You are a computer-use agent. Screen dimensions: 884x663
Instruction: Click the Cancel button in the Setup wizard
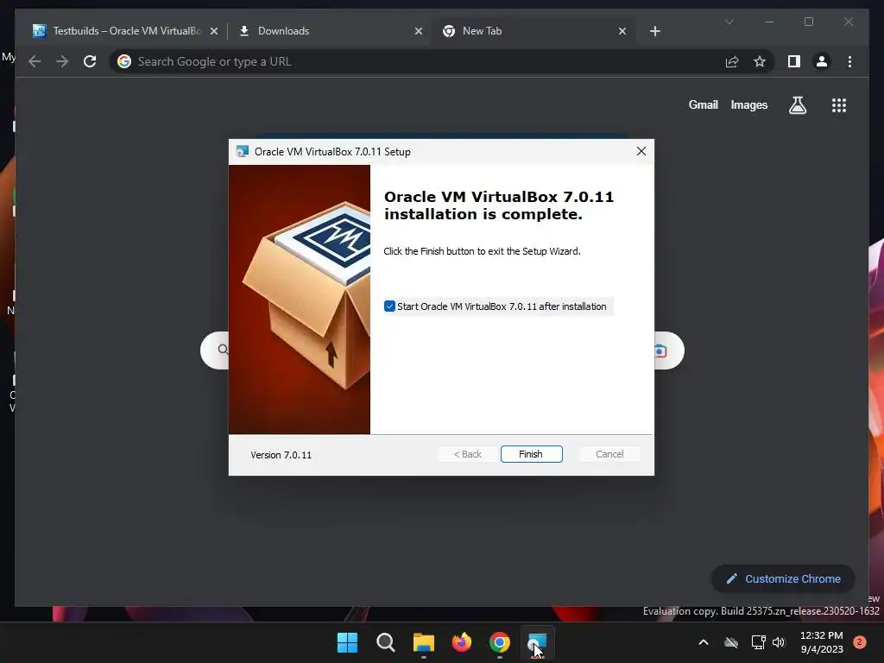tap(609, 454)
